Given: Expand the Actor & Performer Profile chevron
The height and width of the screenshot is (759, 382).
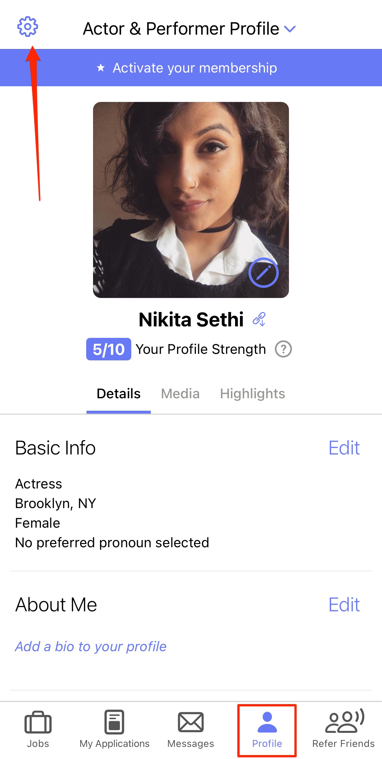Looking at the screenshot, I should tap(290, 29).
